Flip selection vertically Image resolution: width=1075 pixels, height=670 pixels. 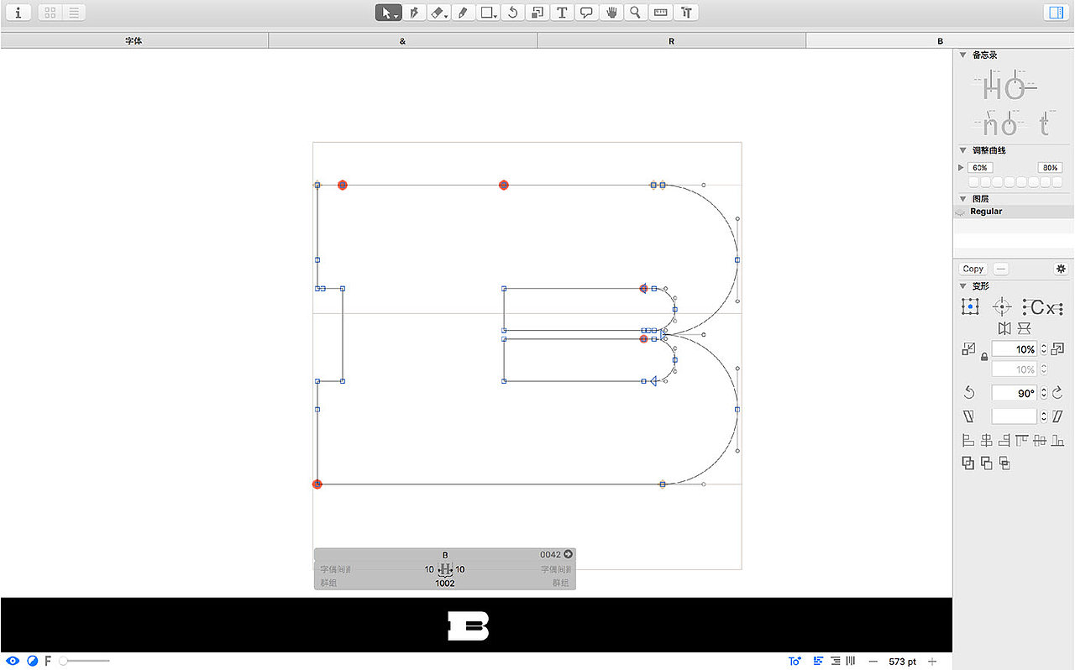(1024, 328)
